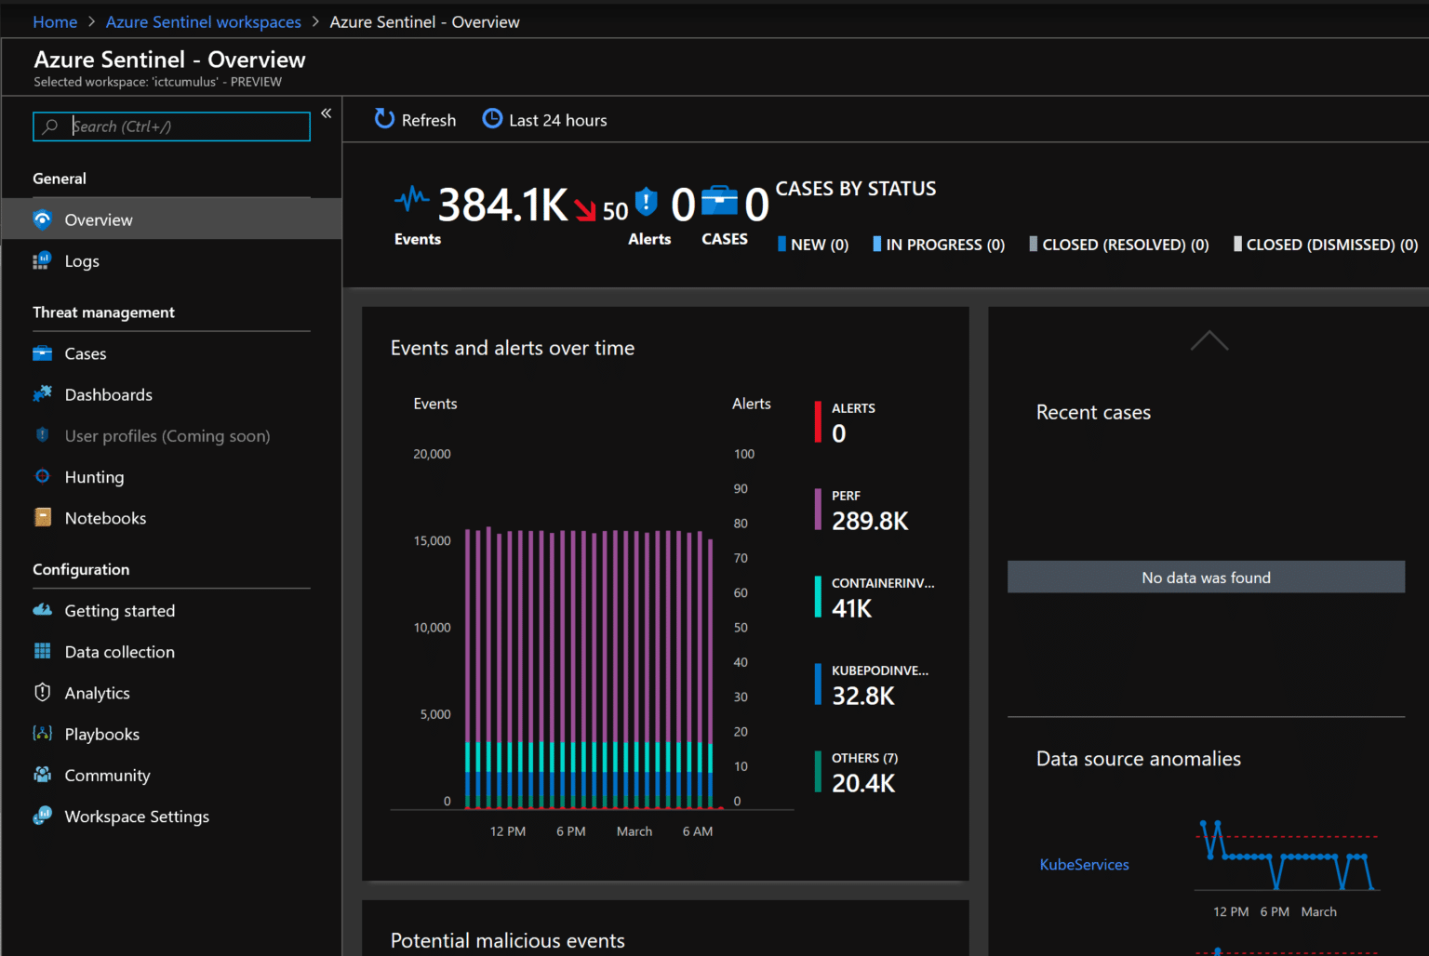Open Azure Sentinel workspaces breadcrumb
The height and width of the screenshot is (956, 1429).
(203, 21)
